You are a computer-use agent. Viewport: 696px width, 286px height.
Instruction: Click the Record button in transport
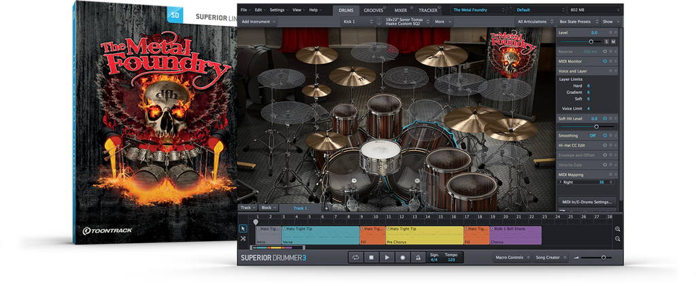click(402, 257)
